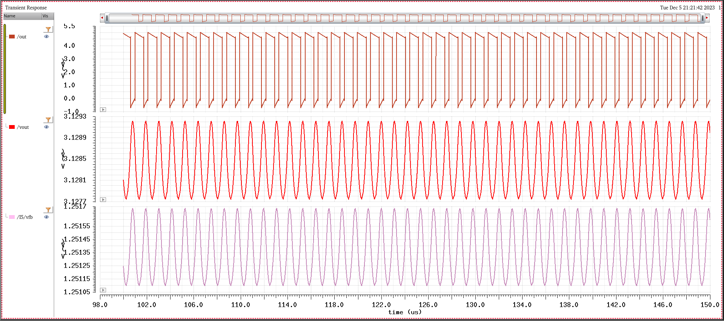
Task: Expand the /I5/vfb strip play arrow button
Action: (103, 290)
